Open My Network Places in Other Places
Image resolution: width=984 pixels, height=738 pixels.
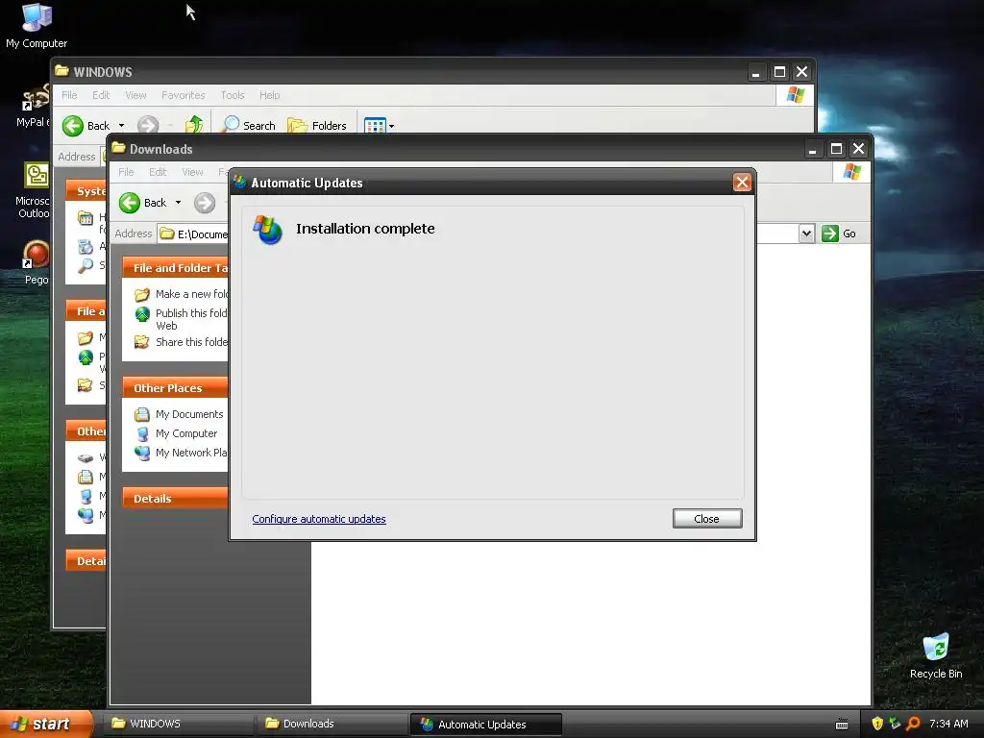click(x=191, y=453)
